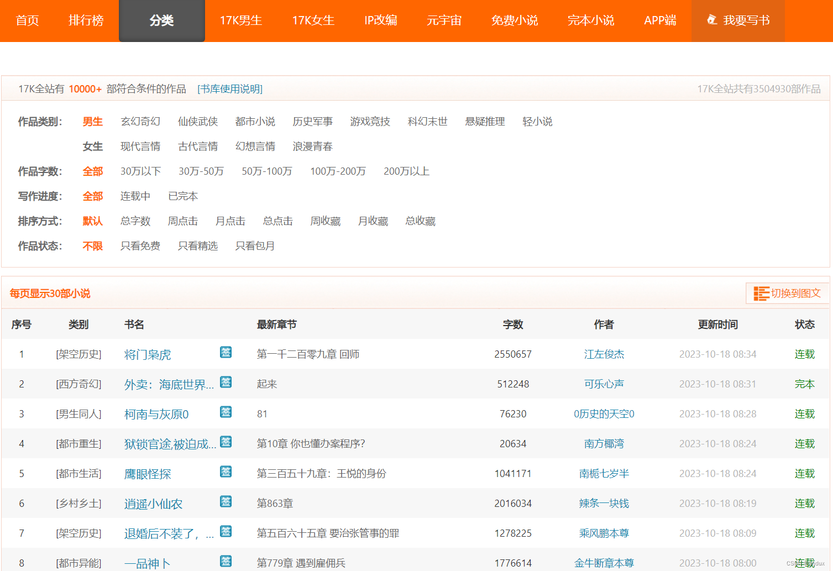
Task: Filter by 科幻末世 genre
Action: [x=428, y=122]
